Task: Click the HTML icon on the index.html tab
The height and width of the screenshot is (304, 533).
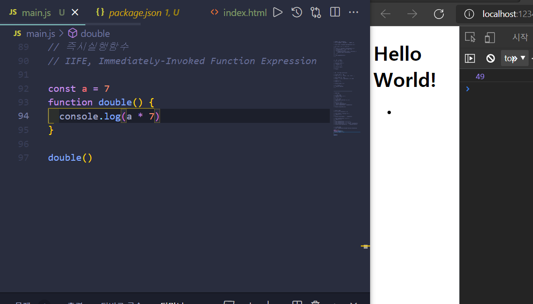Action: click(214, 13)
